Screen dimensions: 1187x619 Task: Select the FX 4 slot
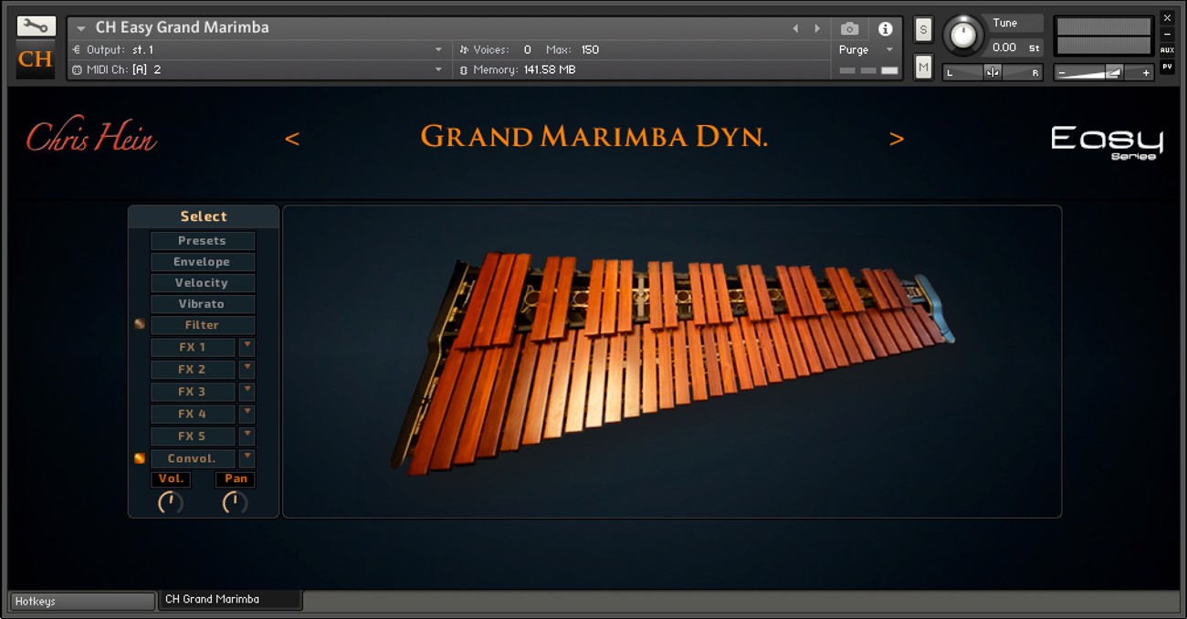coord(193,414)
